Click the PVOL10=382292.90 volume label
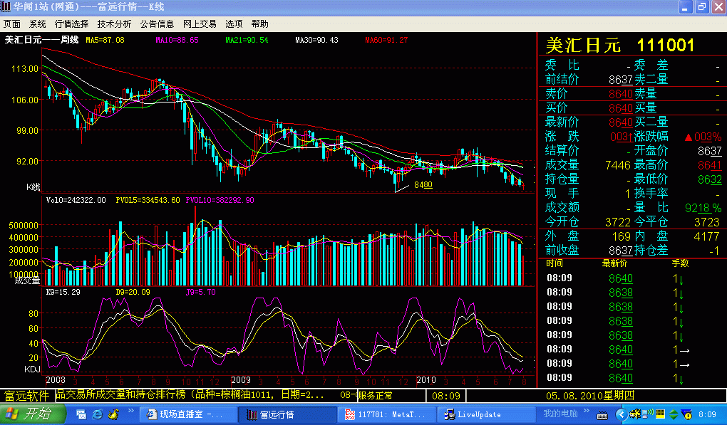 (x=220, y=200)
